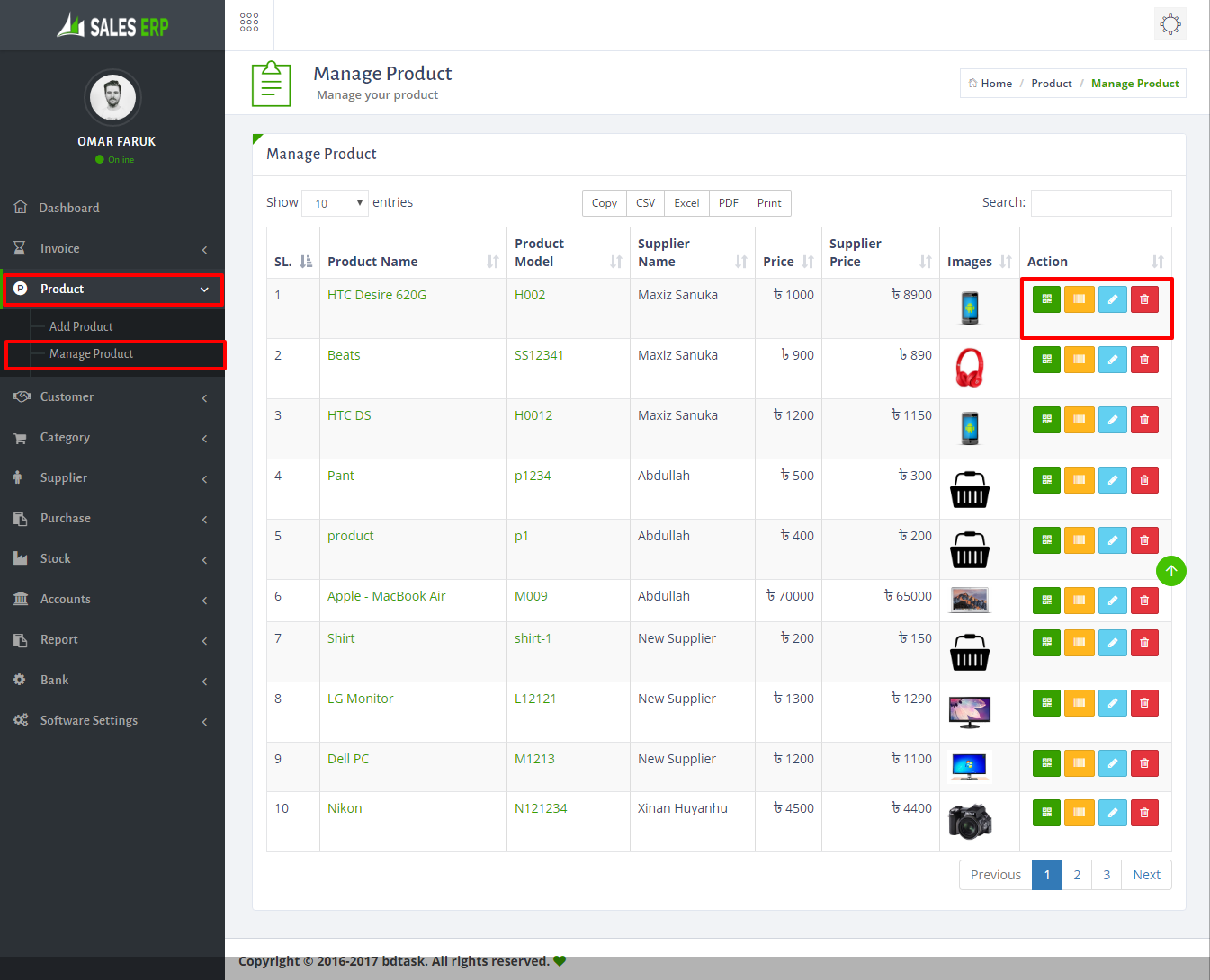The height and width of the screenshot is (980, 1210).
Task: Click the Sales ERP logo
Action: click(112, 25)
